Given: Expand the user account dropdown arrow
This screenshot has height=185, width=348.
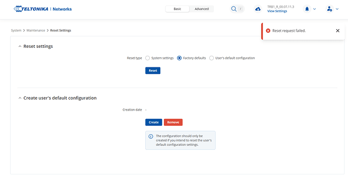Looking at the screenshot, I should tap(337, 9).
